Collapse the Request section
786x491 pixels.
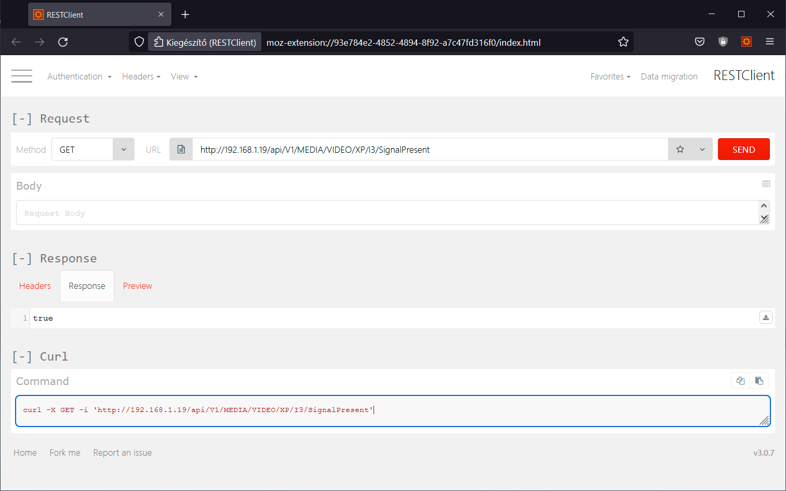[x=22, y=119]
